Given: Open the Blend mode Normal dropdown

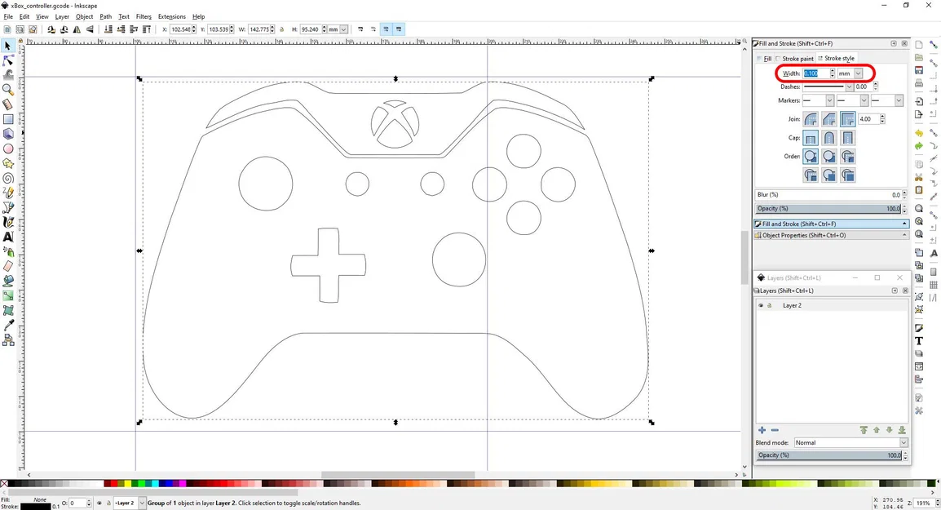Looking at the screenshot, I should [850, 443].
